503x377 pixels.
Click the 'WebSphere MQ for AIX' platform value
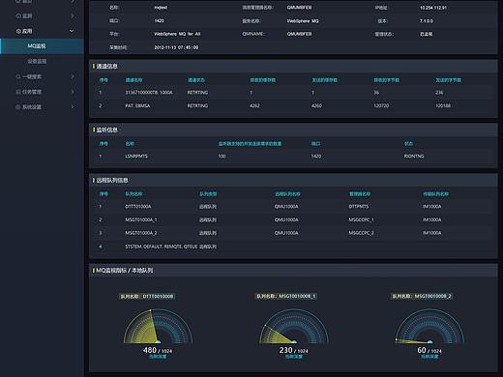(x=177, y=34)
